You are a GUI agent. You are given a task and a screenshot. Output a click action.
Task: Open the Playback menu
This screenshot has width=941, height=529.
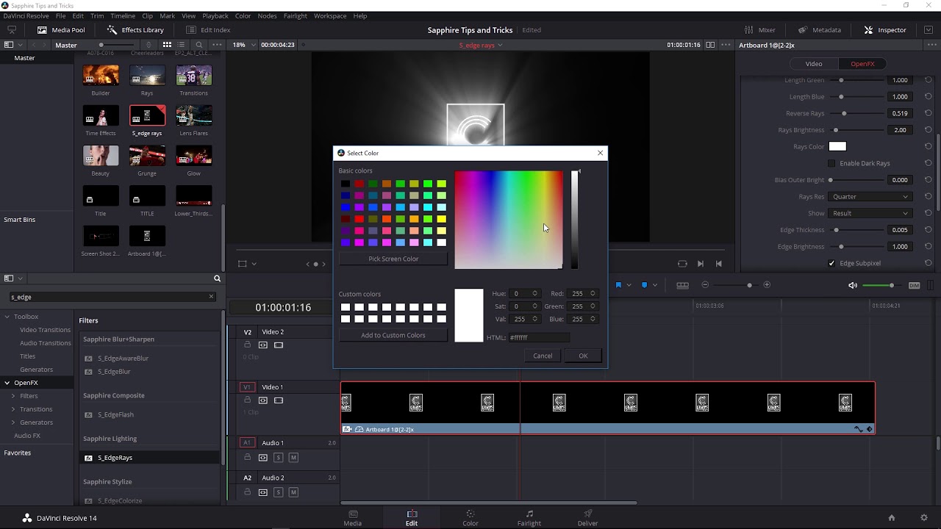tap(215, 15)
